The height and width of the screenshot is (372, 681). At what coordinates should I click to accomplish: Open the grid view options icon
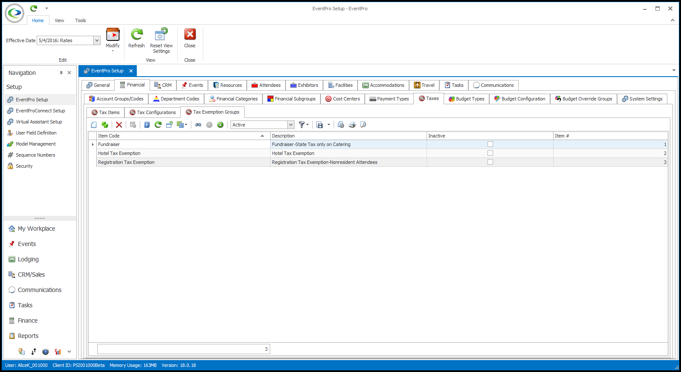click(182, 125)
